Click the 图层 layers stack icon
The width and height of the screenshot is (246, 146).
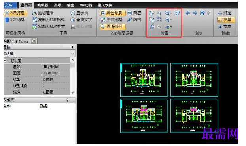coord(130,13)
